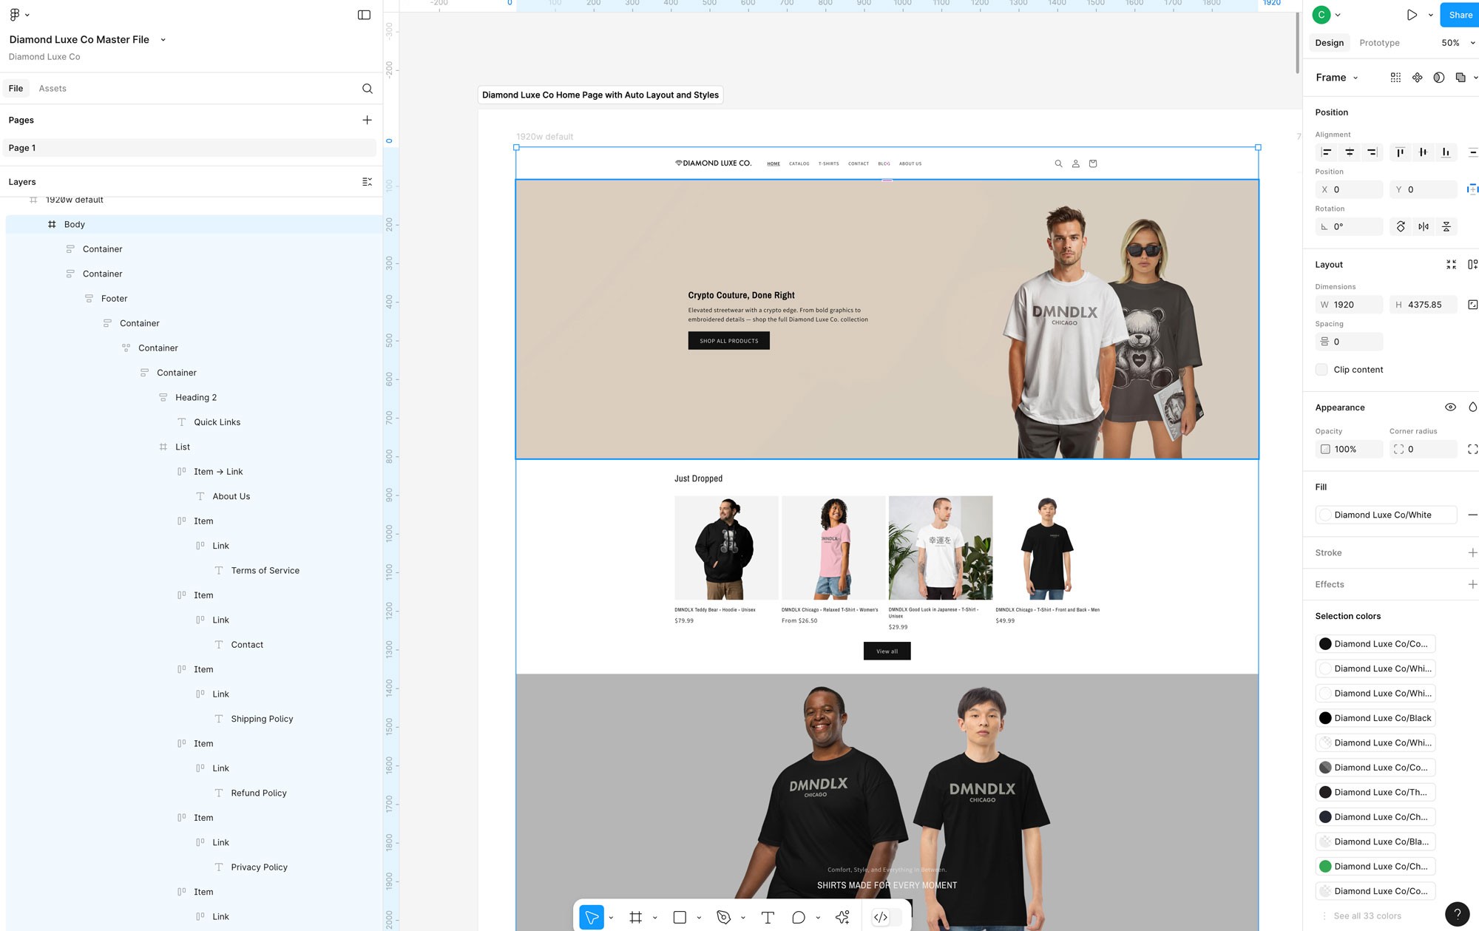Click the Diamond Luxe Co/White fill swatch
This screenshot has height=931, width=1479.
[x=1325, y=515]
